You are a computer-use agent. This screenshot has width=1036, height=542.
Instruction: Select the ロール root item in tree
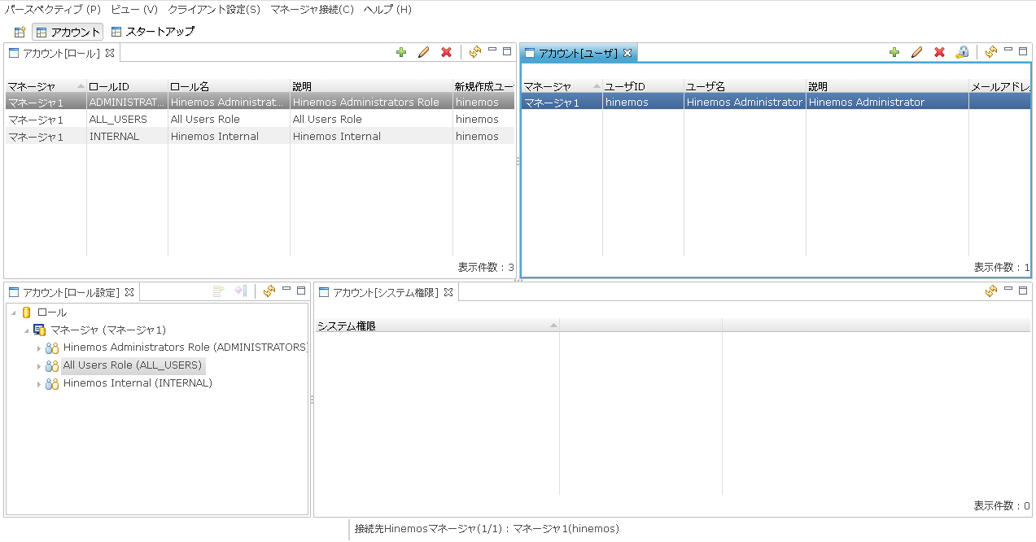52,313
